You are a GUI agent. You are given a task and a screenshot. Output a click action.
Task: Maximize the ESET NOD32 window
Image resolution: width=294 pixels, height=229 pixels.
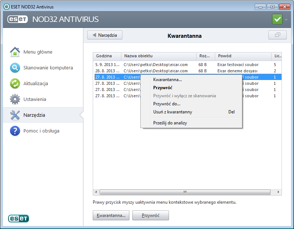tap(272, 7)
